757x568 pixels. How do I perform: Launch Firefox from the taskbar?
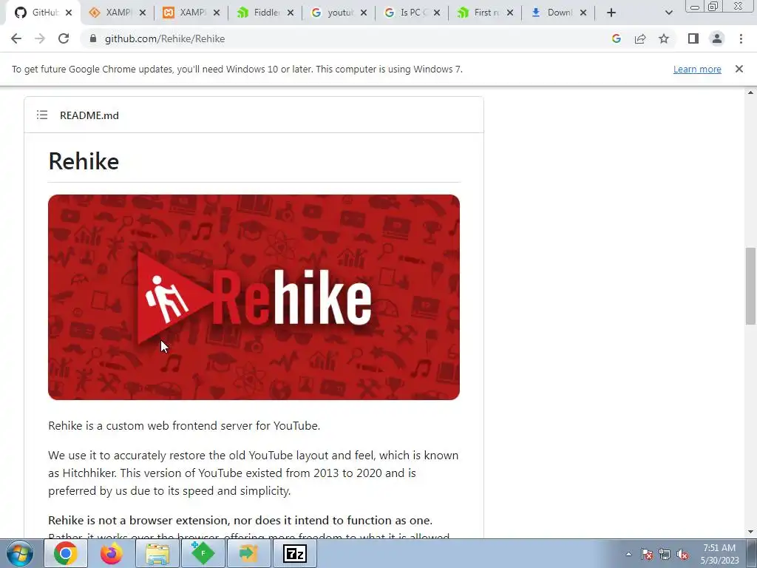[x=112, y=553]
